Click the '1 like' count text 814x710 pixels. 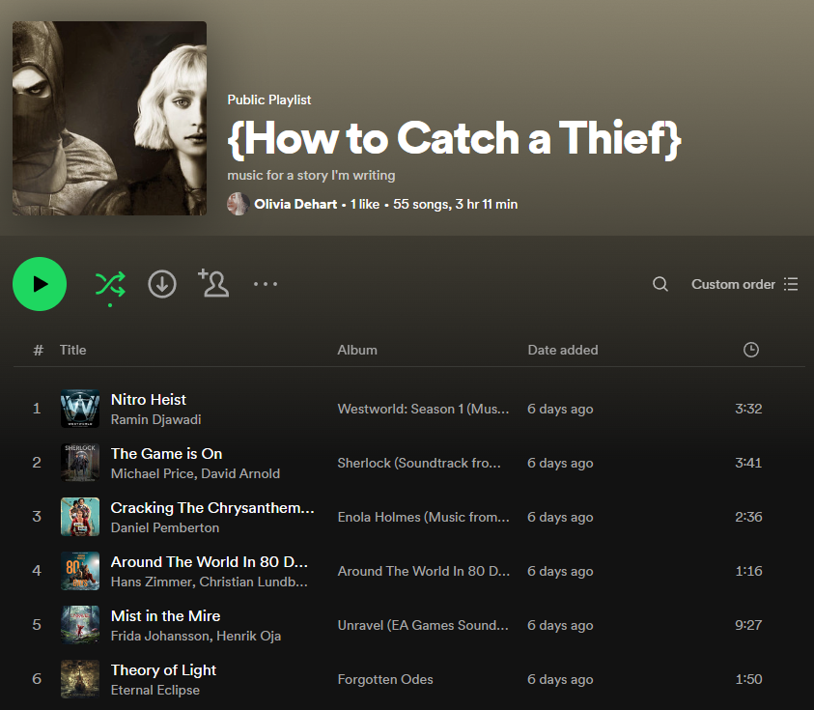coord(364,204)
